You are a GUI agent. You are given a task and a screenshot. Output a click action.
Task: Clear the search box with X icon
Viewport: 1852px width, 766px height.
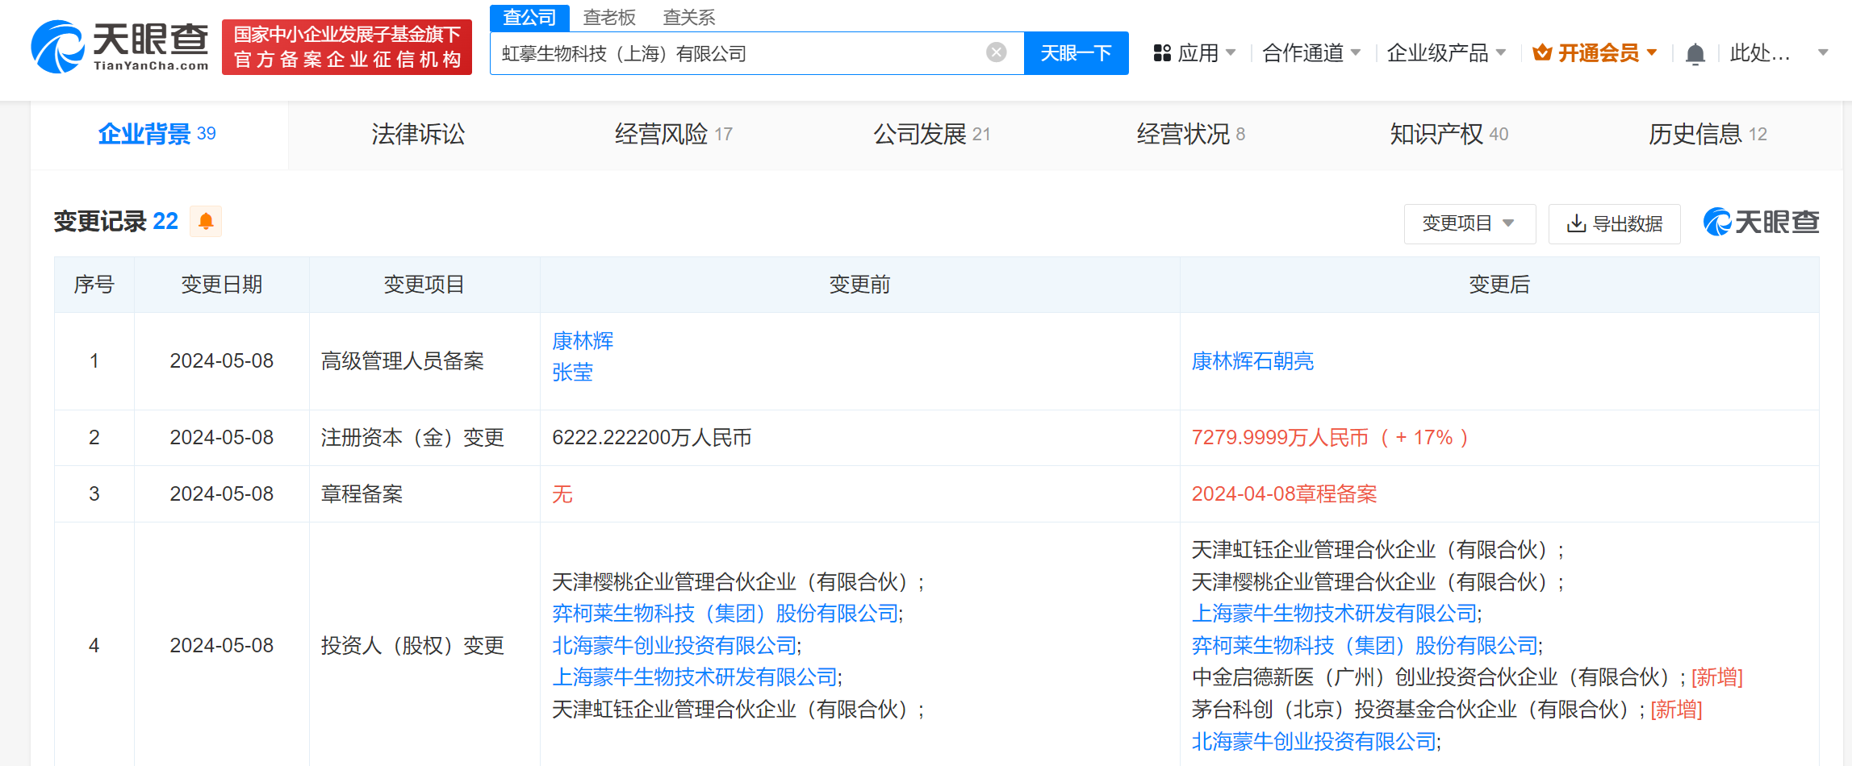tap(997, 52)
